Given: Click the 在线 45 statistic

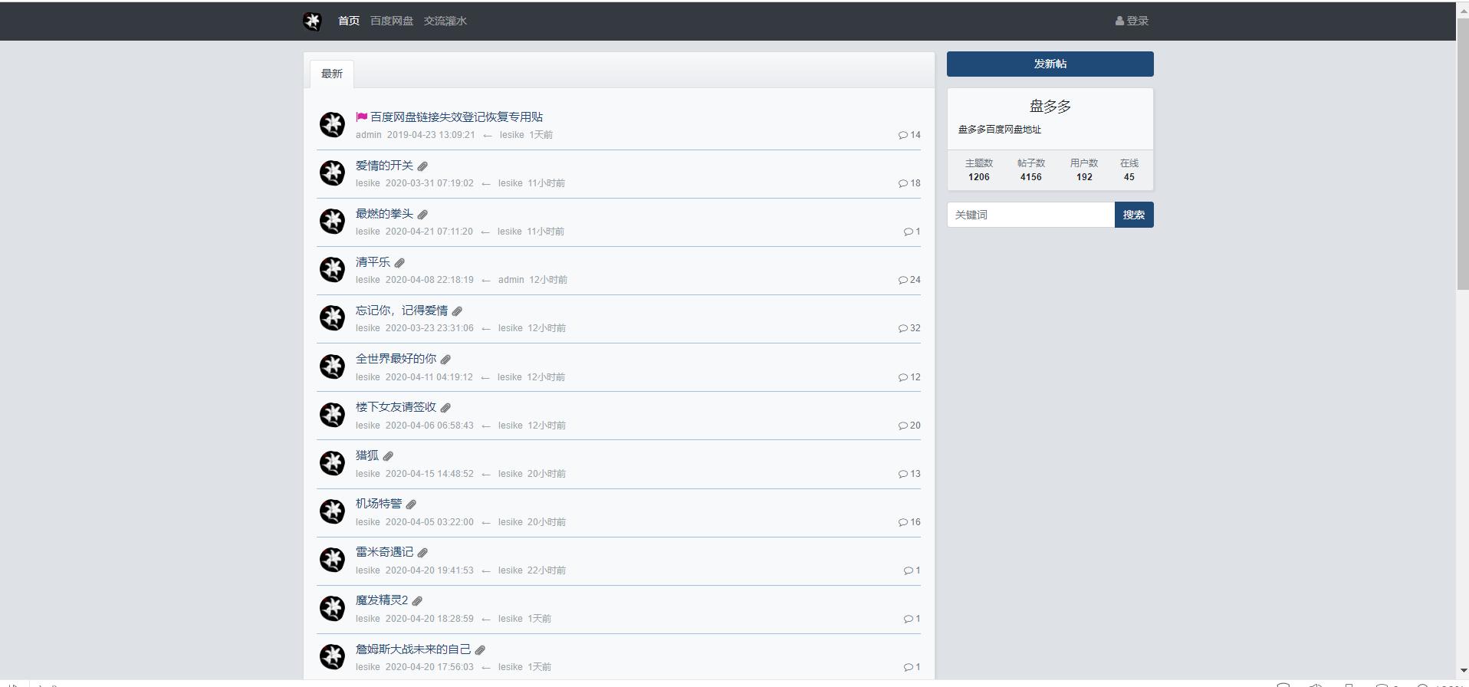Looking at the screenshot, I should pyautogui.click(x=1129, y=170).
